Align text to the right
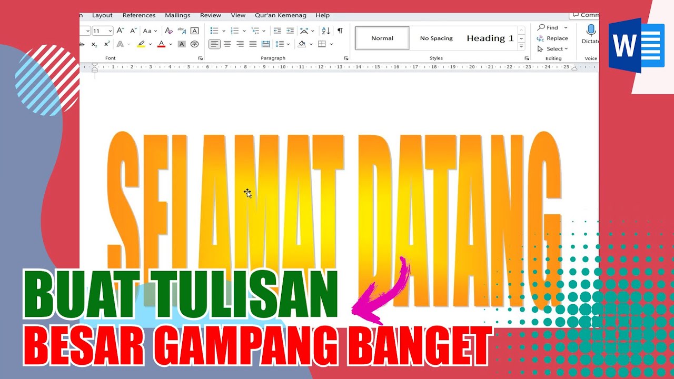 tap(240, 44)
